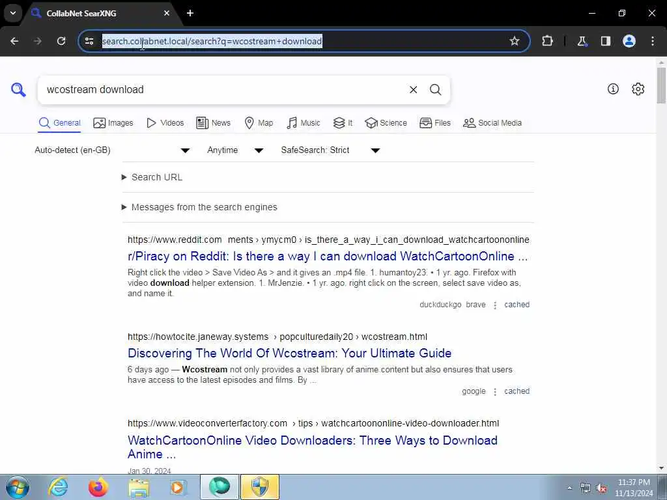Screen dimensions: 667x500
Task: Open a new browser tab
Action: pos(190,13)
